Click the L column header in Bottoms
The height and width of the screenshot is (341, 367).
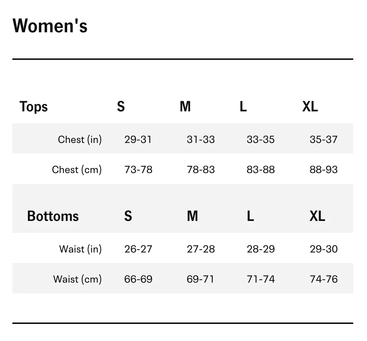(250, 216)
